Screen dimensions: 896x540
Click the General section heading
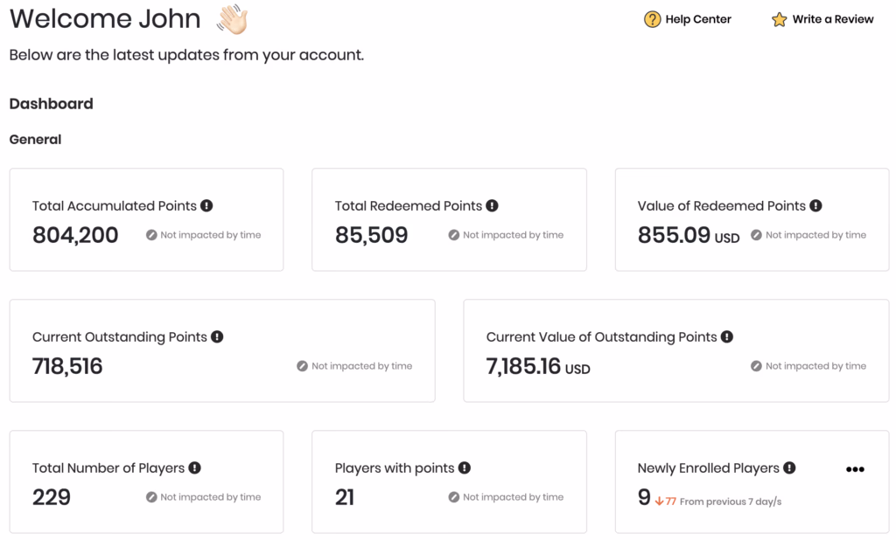click(x=35, y=140)
